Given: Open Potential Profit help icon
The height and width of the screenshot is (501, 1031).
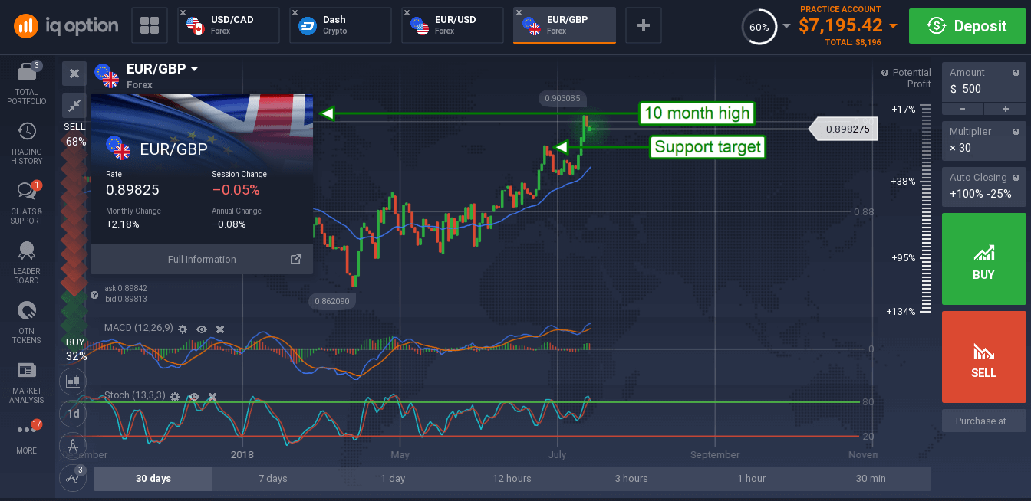Looking at the screenshot, I should [x=885, y=73].
